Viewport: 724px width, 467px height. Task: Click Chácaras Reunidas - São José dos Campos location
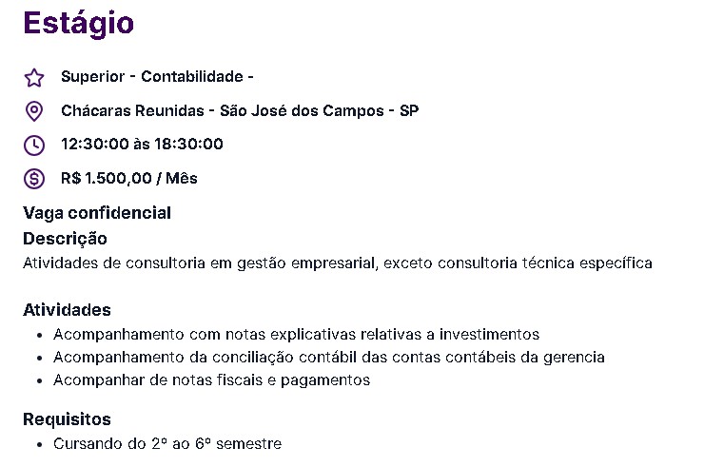point(240,110)
